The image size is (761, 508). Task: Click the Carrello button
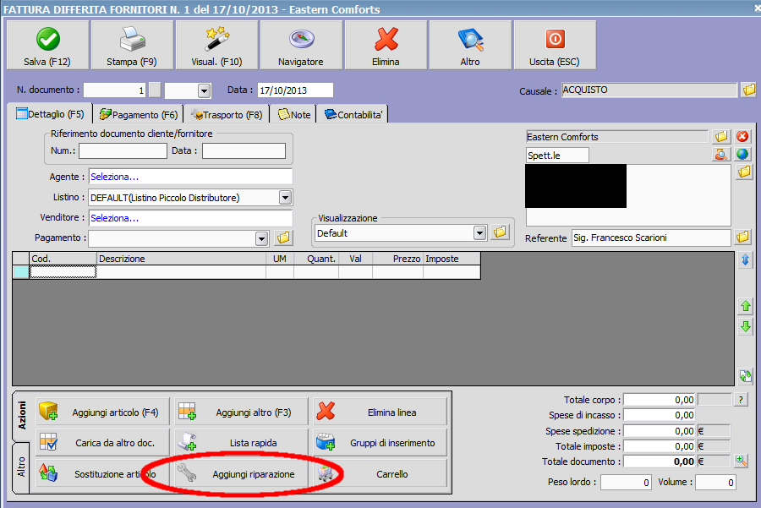pos(380,473)
